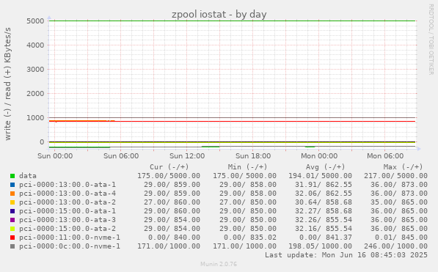Click the dark blue 15:00.0-ata-1 legend swatch
The image size is (438, 272).
pyautogui.click(x=12, y=211)
